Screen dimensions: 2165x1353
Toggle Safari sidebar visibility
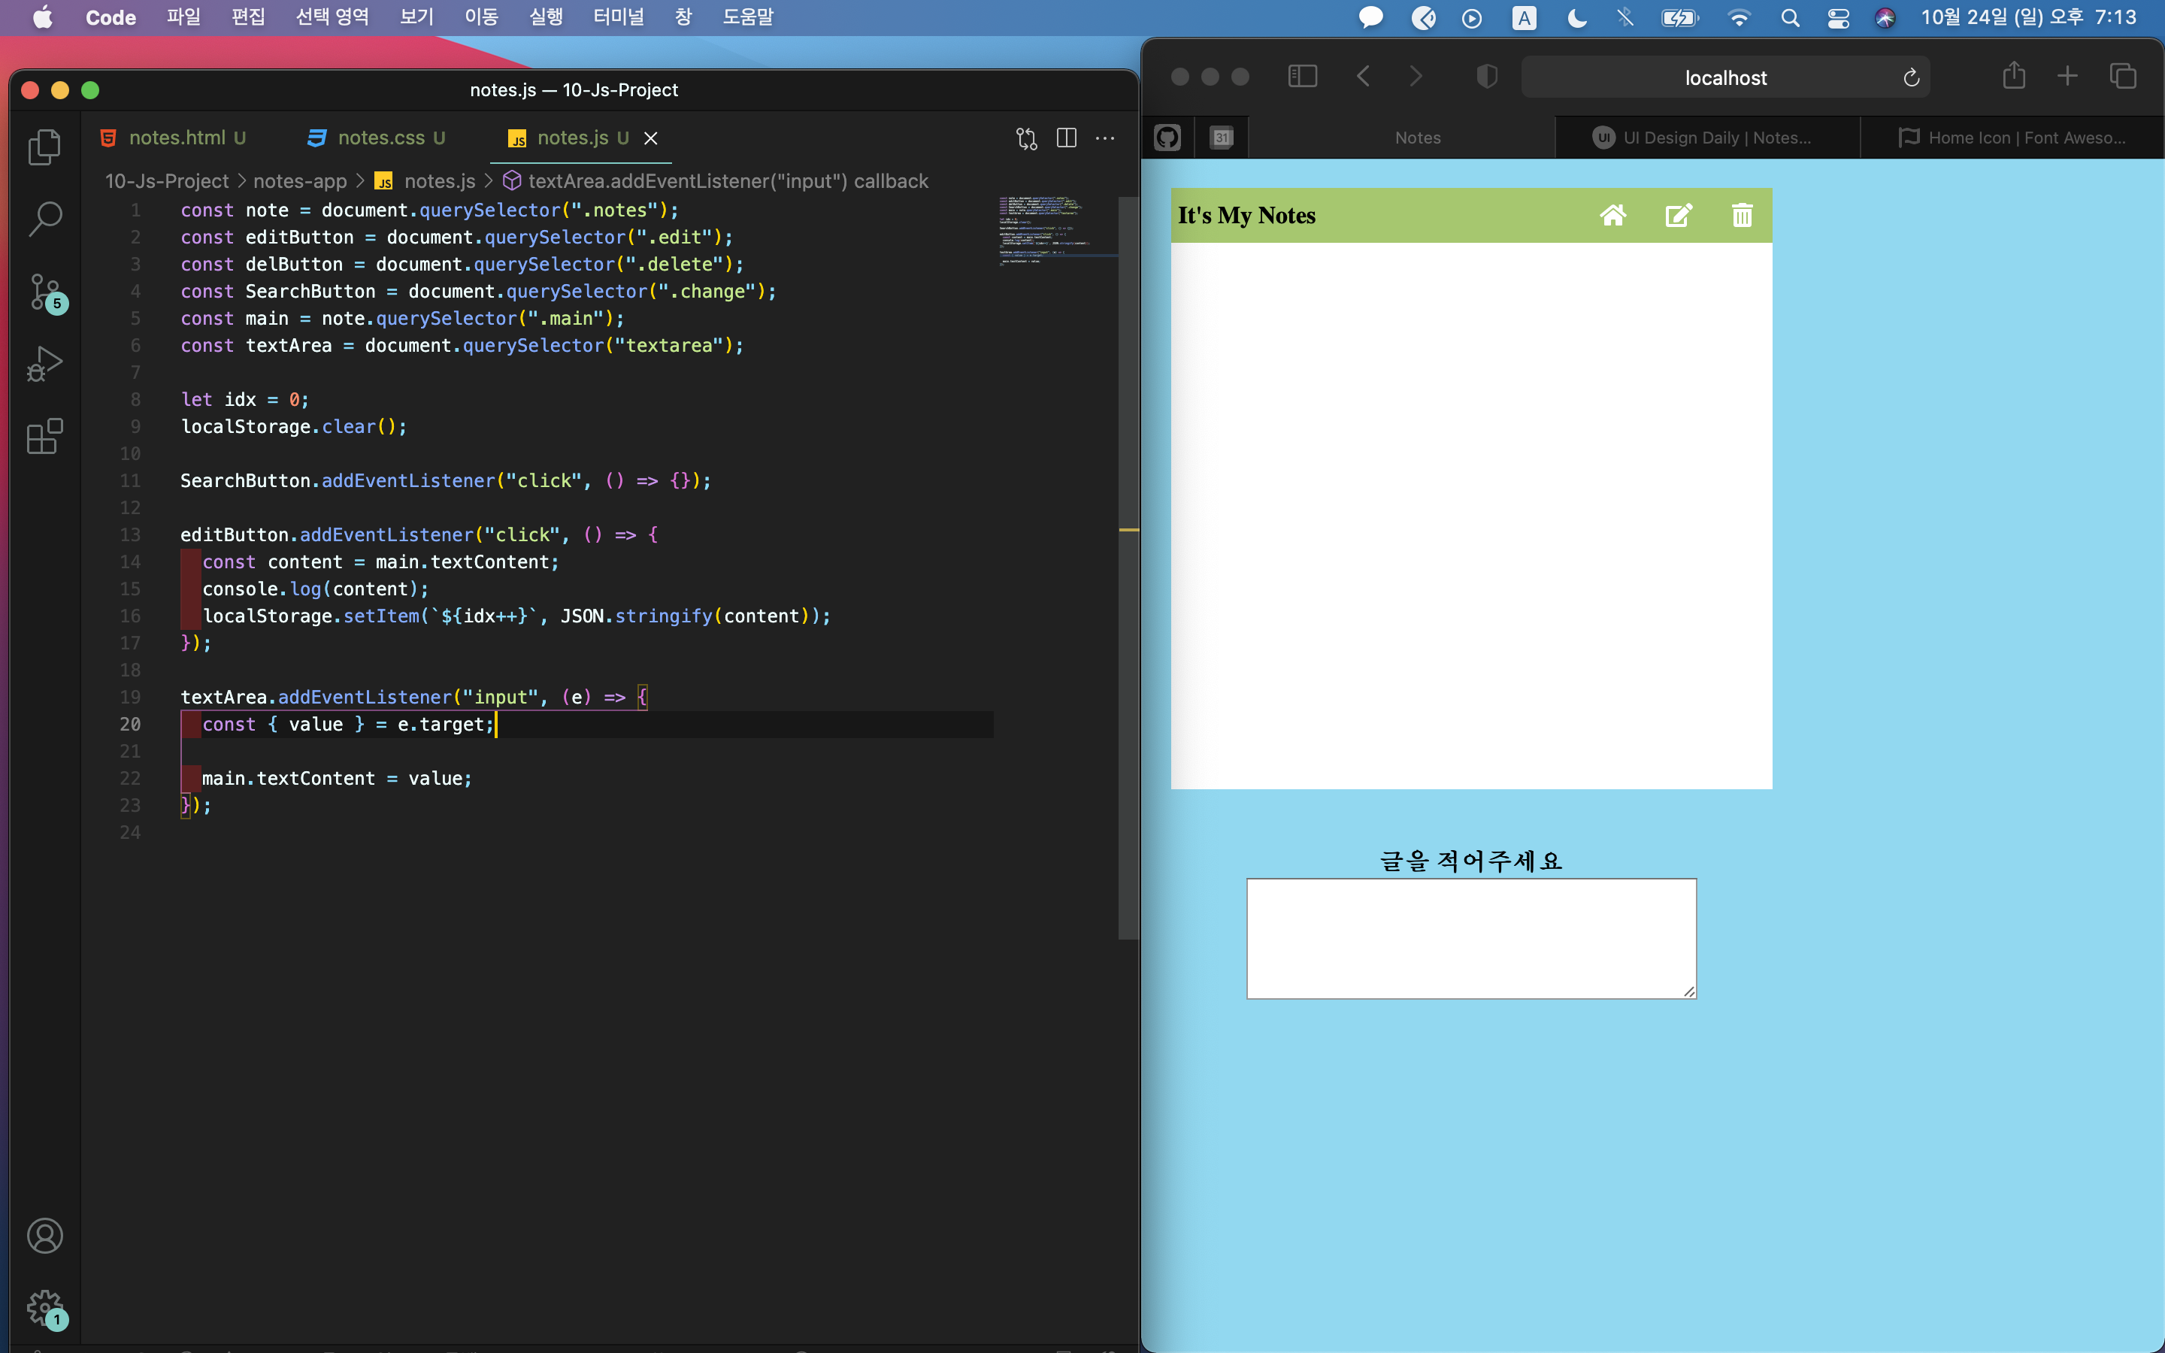coord(1302,77)
